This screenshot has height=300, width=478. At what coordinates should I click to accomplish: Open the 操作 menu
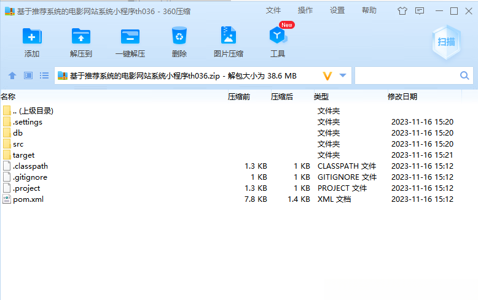click(x=305, y=10)
